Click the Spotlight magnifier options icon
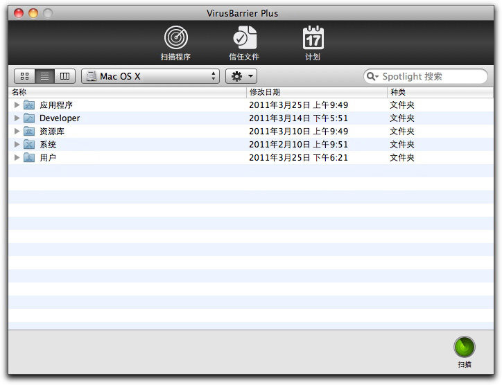 [x=372, y=76]
